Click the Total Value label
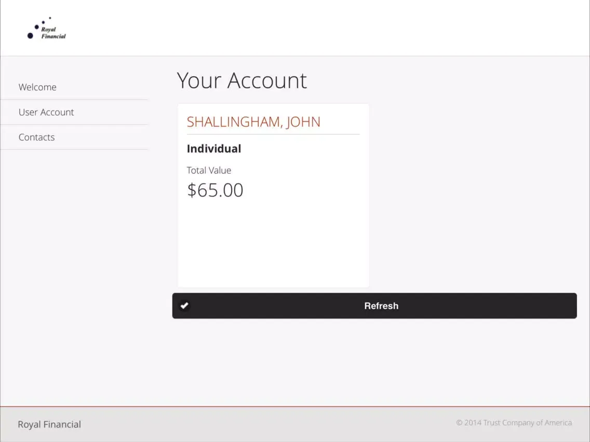The height and width of the screenshot is (442, 590). (x=209, y=170)
